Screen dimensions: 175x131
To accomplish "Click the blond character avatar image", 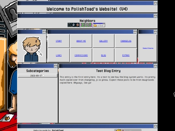I will pos(32,49).
